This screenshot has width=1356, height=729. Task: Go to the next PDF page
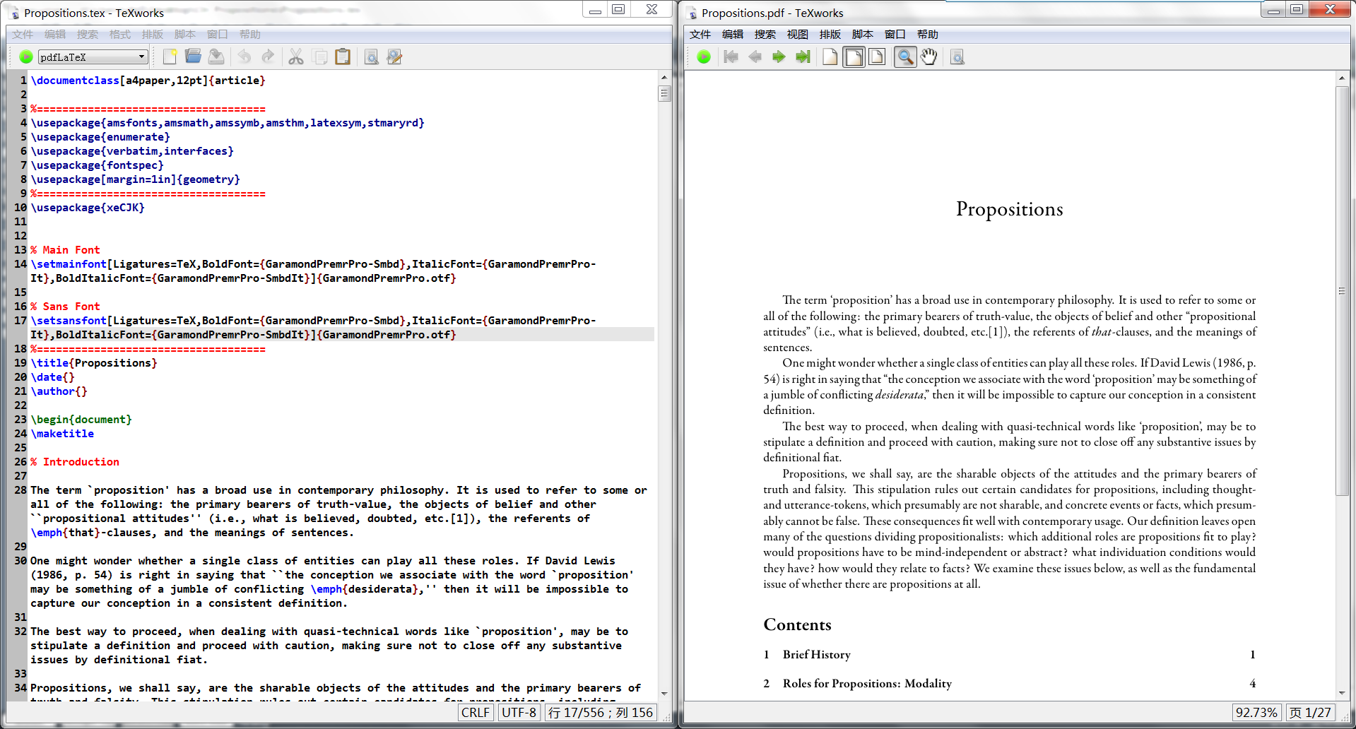778,57
